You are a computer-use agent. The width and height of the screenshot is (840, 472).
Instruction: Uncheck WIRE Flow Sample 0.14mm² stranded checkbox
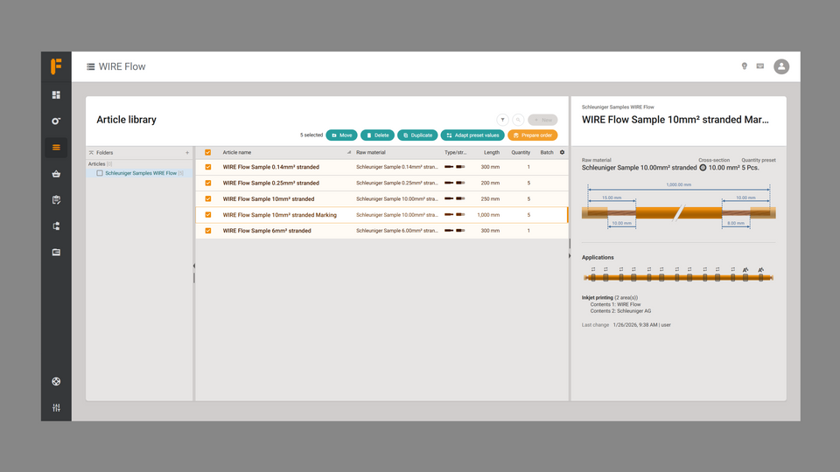pyautogui.click(x=208, y=167)
